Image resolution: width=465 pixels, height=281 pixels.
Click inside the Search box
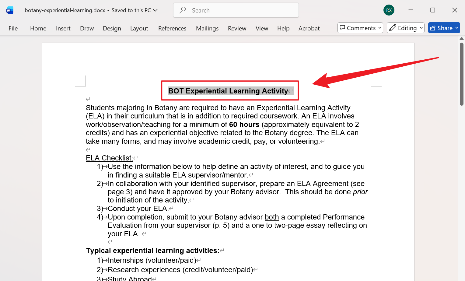tap(236, 10)
